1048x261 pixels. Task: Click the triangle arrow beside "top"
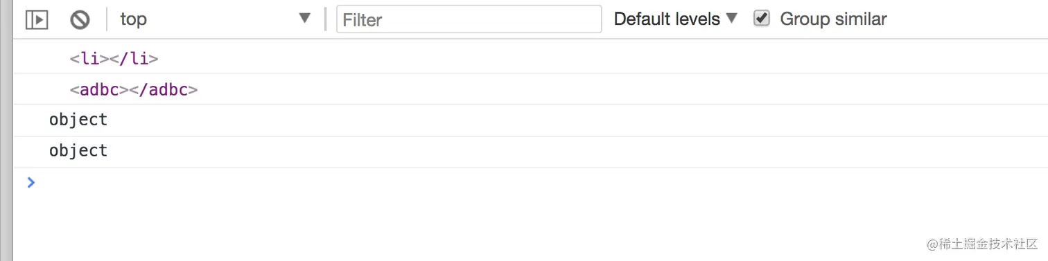click(304, 19)
